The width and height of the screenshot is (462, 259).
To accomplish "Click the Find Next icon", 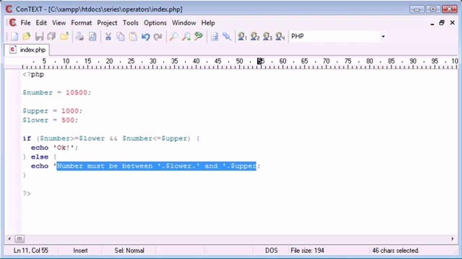I will [186, 36].
